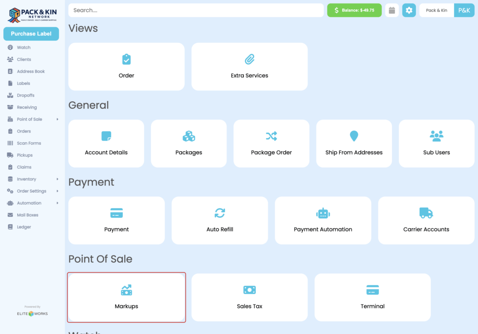Select the Terminal card icon
The image size is (478, 334).
[x=372, y=290]
